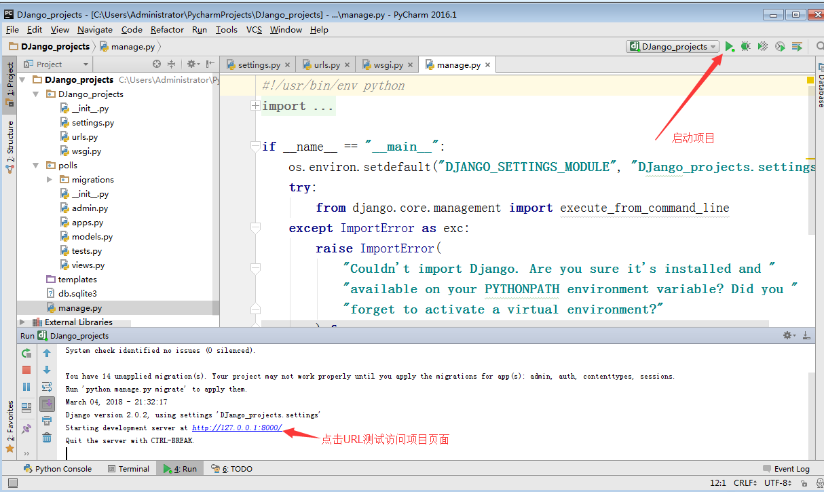
Task: Open the DJango_projects run configuration dropdown
Action: click(x=673, y=47)
